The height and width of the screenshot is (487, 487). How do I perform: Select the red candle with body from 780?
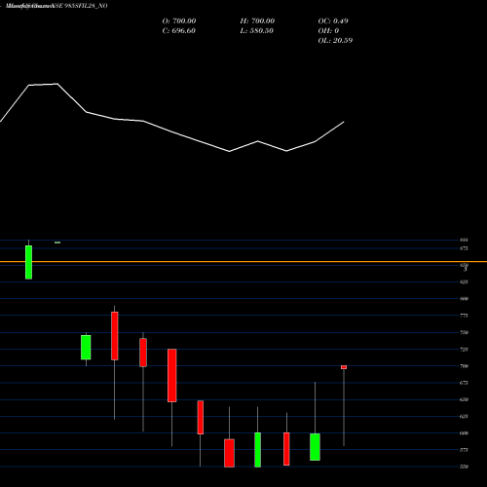[115, 336]
